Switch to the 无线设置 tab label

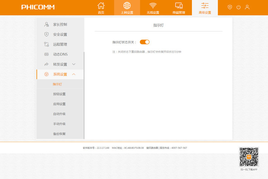point(153,12)
